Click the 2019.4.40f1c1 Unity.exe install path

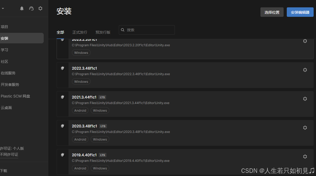click(x=121, y=161)
